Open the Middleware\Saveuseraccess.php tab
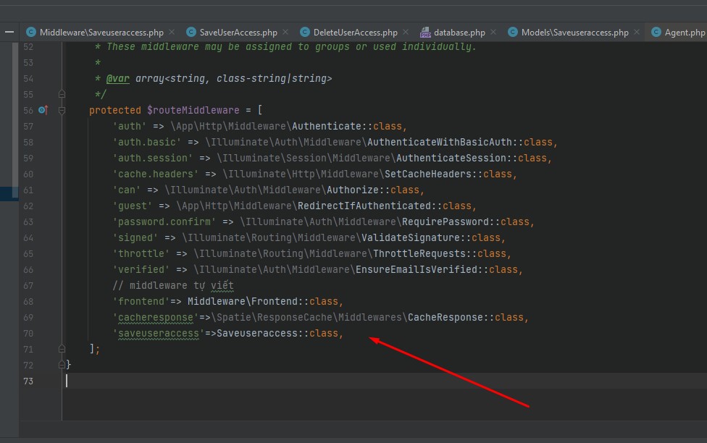Screen dimensions: 707x443 click(101, 33)
